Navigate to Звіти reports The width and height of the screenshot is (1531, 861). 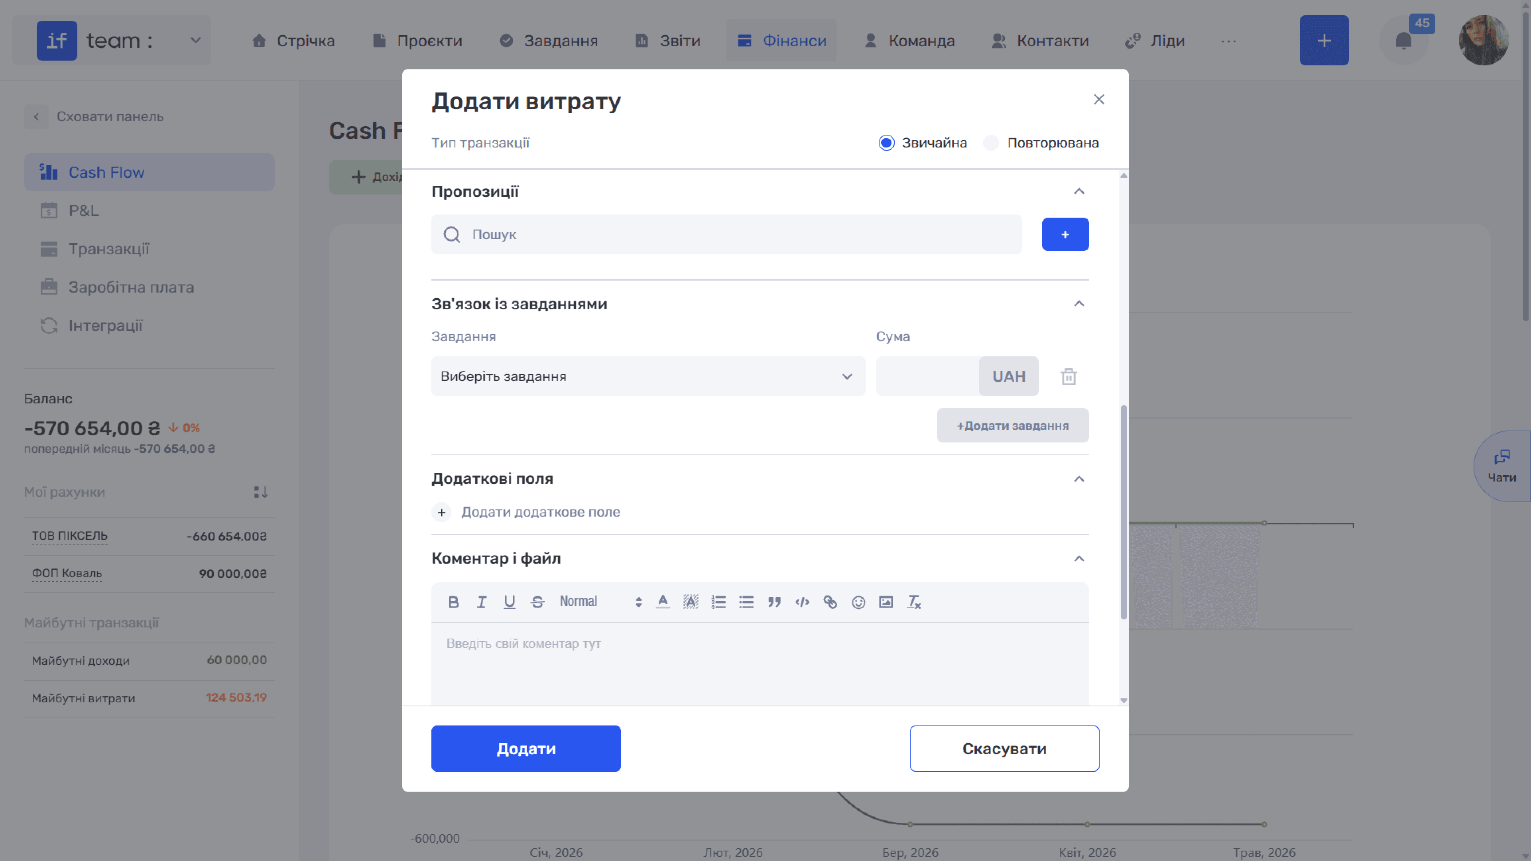click(668, 40)
